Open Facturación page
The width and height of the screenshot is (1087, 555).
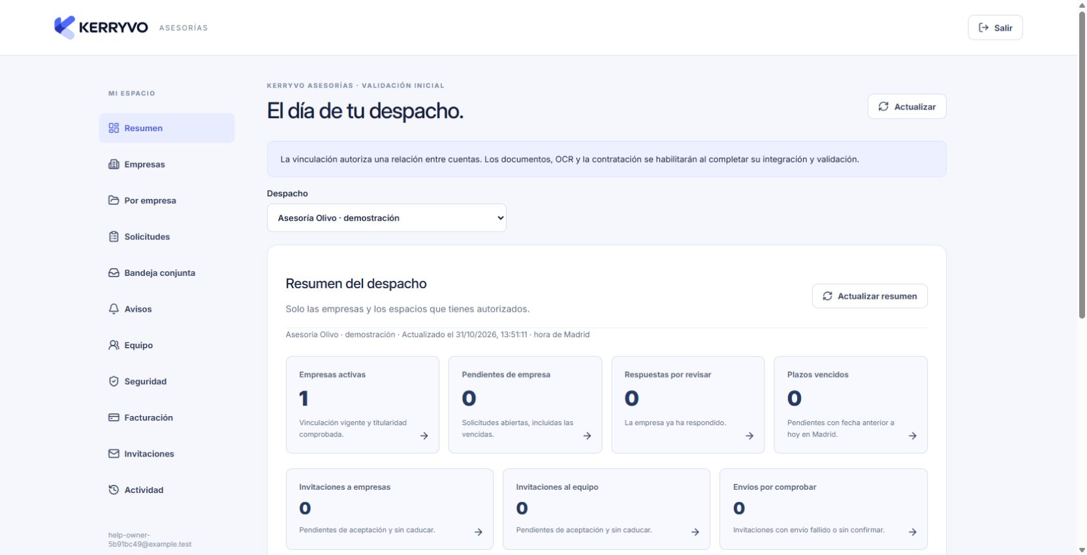[x=167, y=417]
